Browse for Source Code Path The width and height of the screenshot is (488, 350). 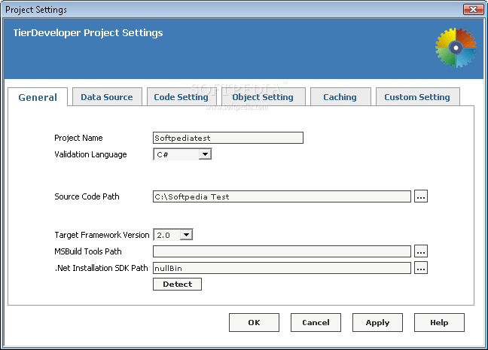[421, 196]
